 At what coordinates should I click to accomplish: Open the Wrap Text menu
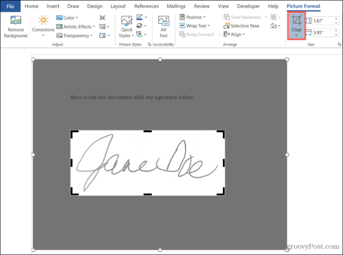pos(195,26)
